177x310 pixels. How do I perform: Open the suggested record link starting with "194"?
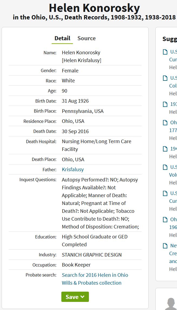[x=173, y=149]
